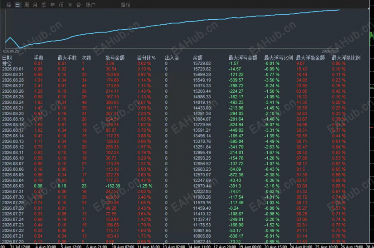Click the 14819.14 balance cell

pyautogui.click(x=202, y=102)
